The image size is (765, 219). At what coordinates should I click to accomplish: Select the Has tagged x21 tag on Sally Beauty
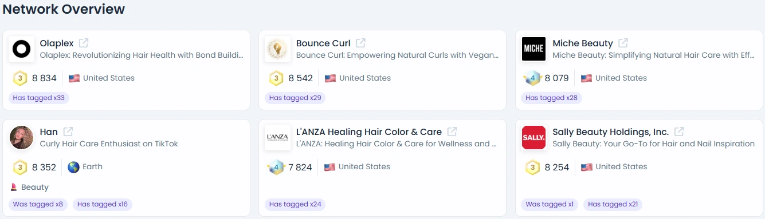point(613,204)
